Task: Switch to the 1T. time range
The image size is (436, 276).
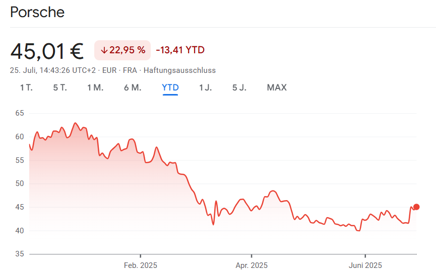Action: [26, 87]
